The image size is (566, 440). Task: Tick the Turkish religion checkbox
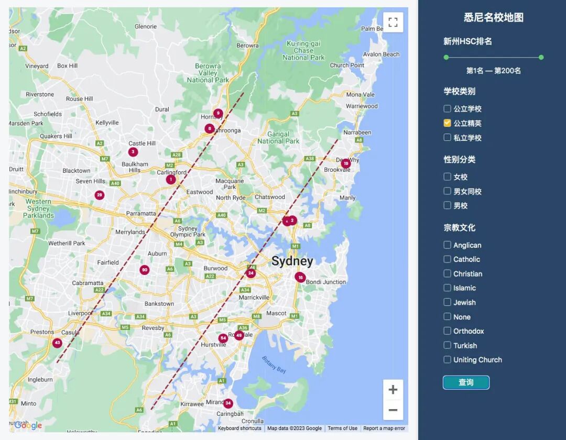(447, 345)
